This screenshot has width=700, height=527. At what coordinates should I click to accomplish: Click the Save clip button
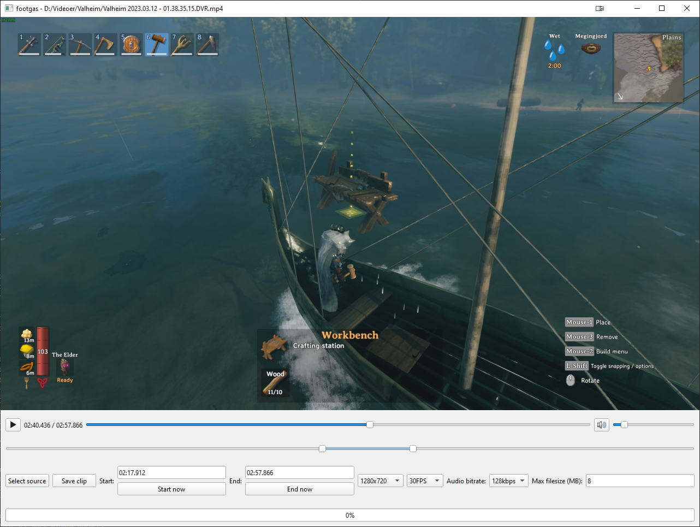pyautogui.click(x=74, y=481)
